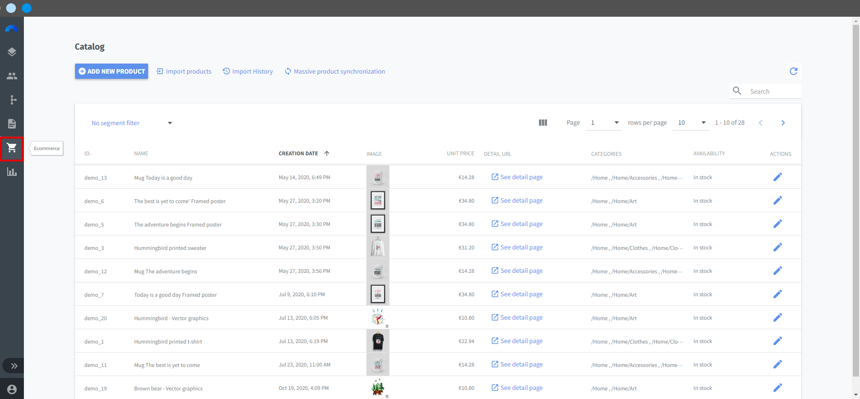Focus the Search input field

point(774,91)
